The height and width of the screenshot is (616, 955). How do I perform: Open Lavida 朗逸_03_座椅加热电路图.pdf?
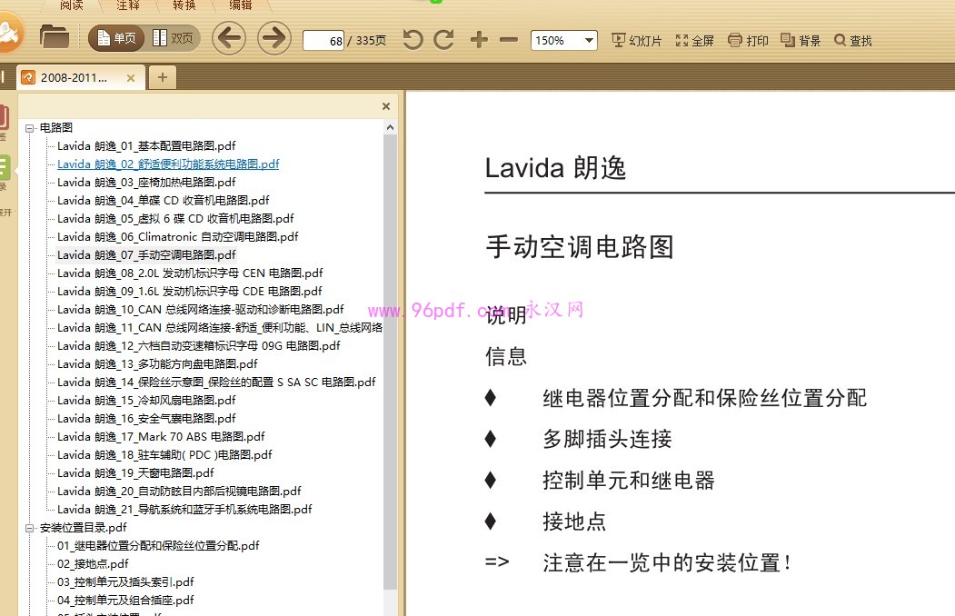146,183
